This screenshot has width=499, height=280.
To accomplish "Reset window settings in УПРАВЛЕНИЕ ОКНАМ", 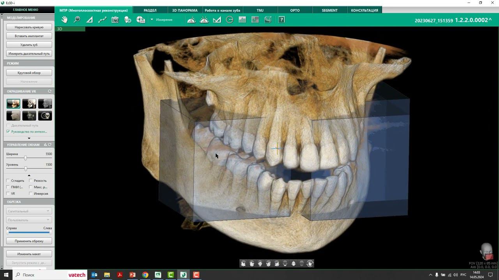I will (x=50, y=145).
